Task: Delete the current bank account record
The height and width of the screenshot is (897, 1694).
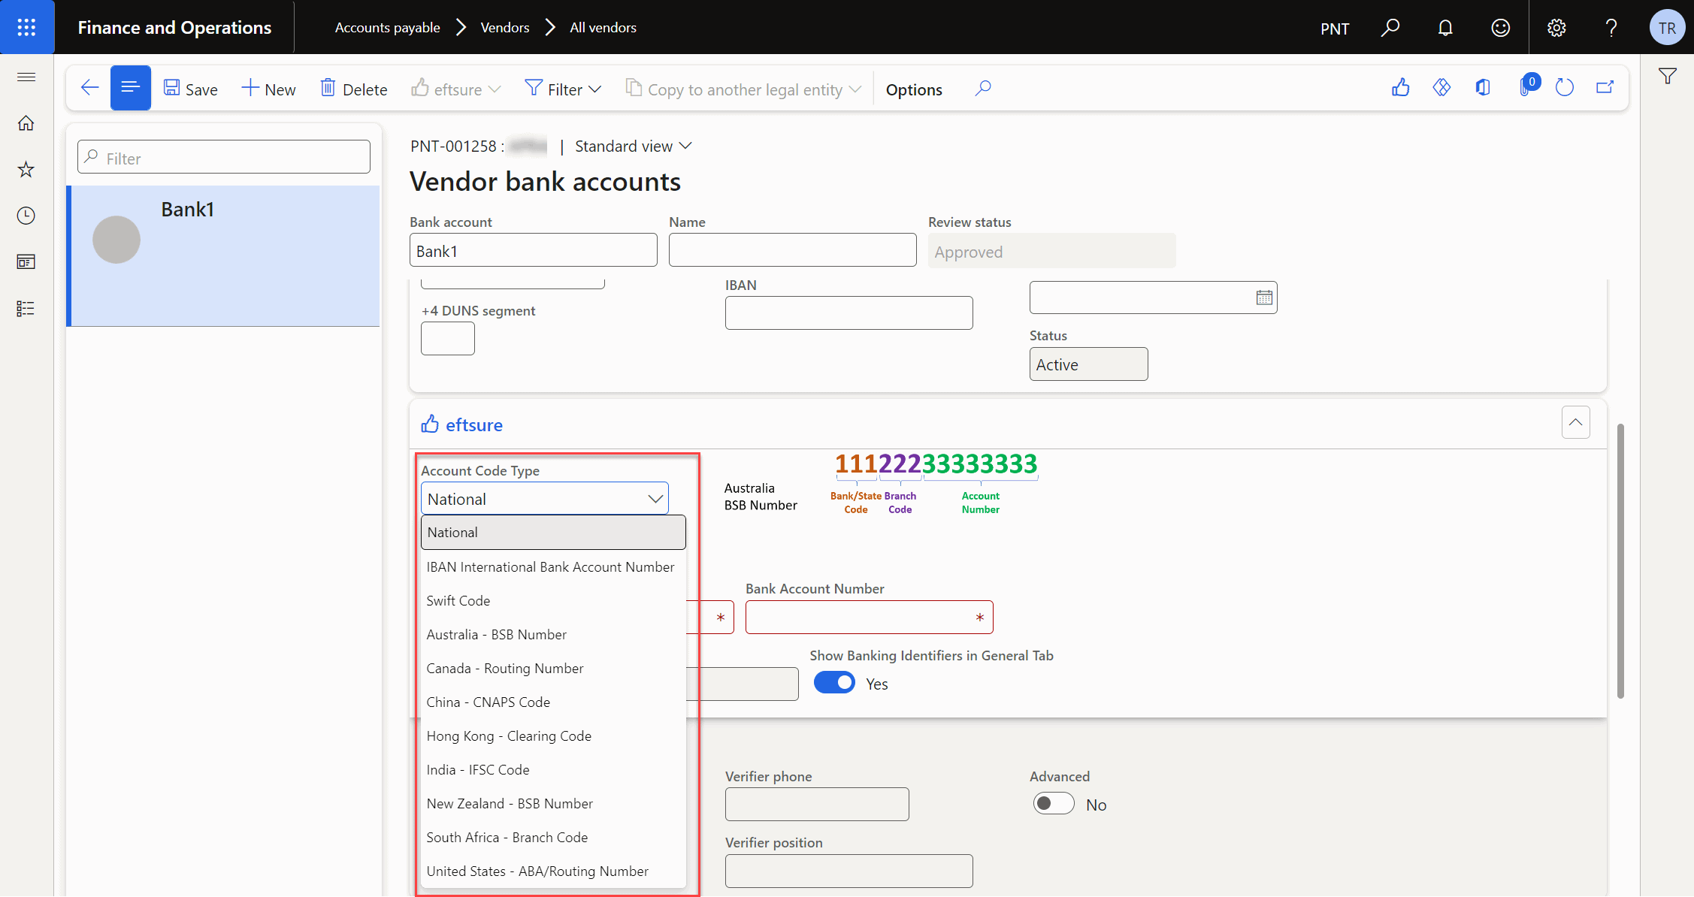Action: coord(354,89)
